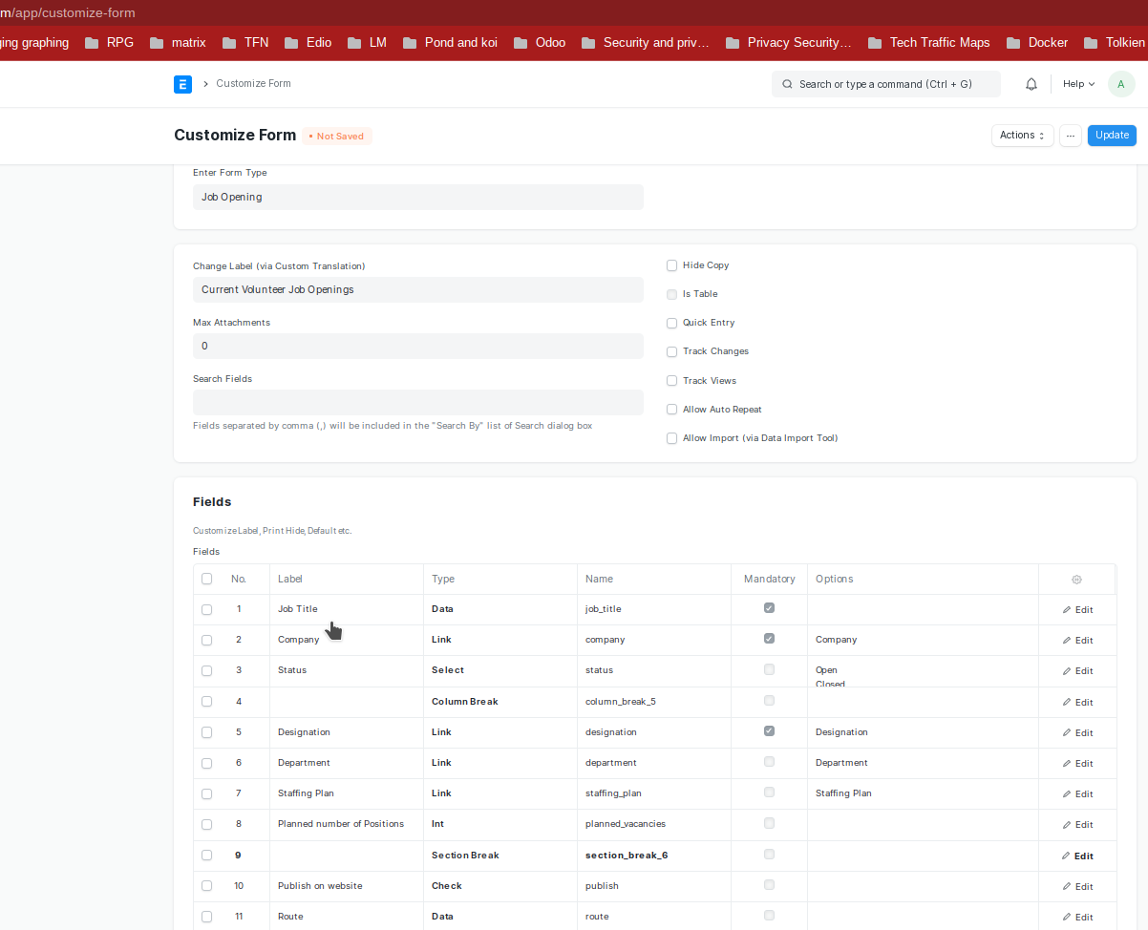Open the Odoo bookmark folder
This screenshot has width=1148, height=930.
click(540, 42)
